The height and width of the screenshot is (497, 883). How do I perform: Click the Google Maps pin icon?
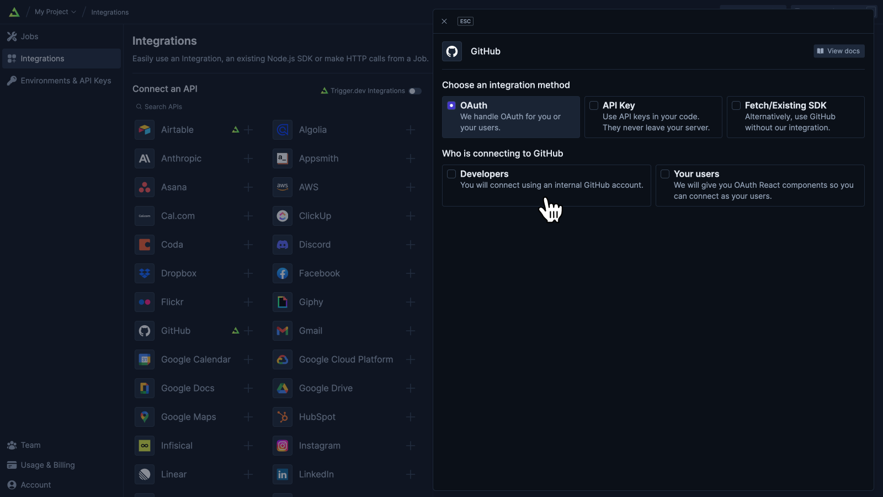tap(145, 417)
